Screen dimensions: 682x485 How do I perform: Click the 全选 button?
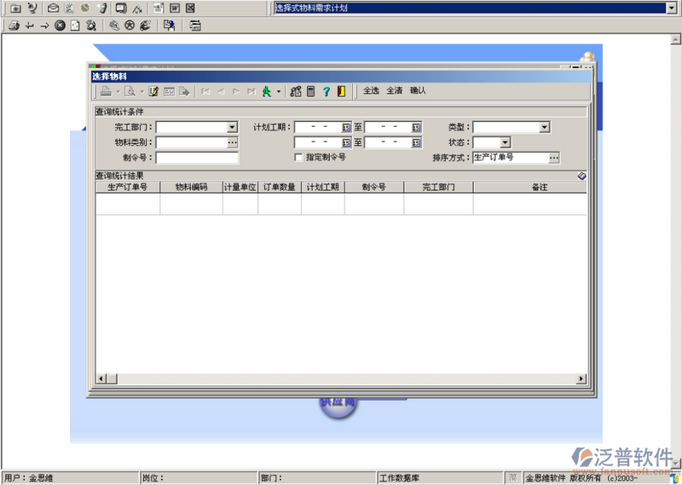pos(372,90)
